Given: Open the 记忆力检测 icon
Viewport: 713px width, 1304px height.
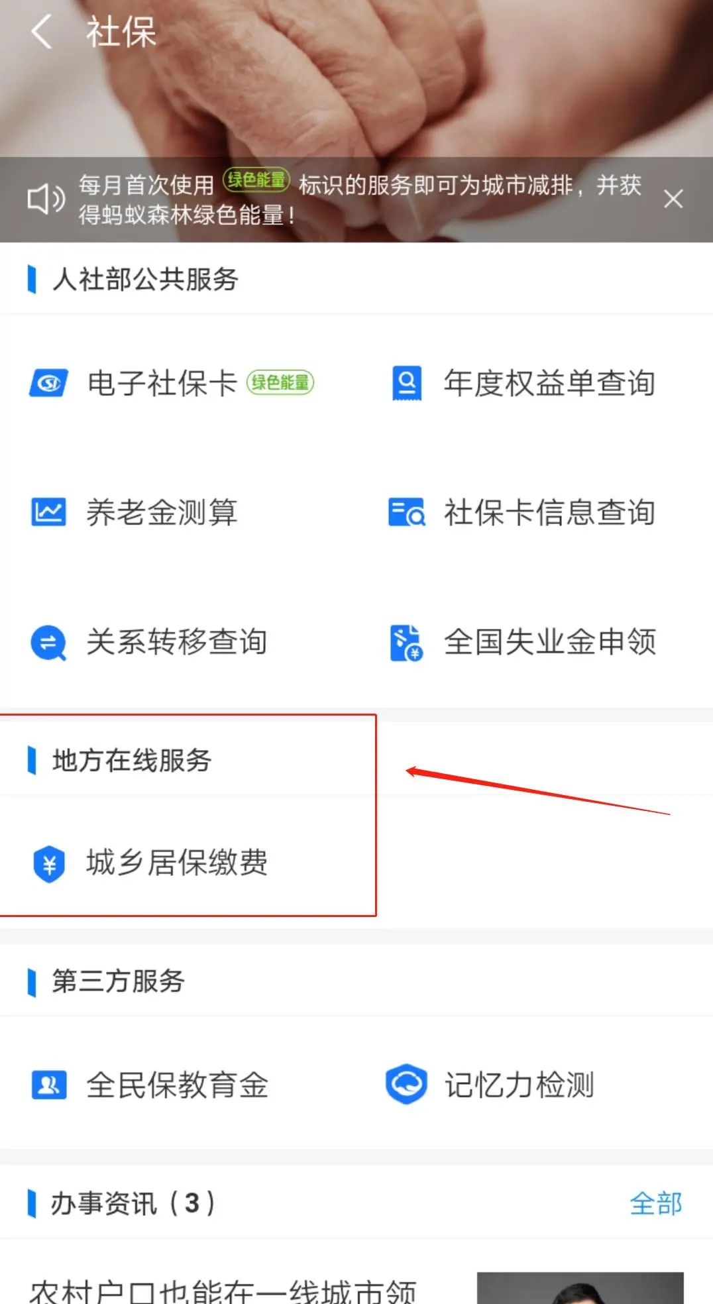Looking at the screenshot, I should pyautogui.click(x=406, y=1085).
